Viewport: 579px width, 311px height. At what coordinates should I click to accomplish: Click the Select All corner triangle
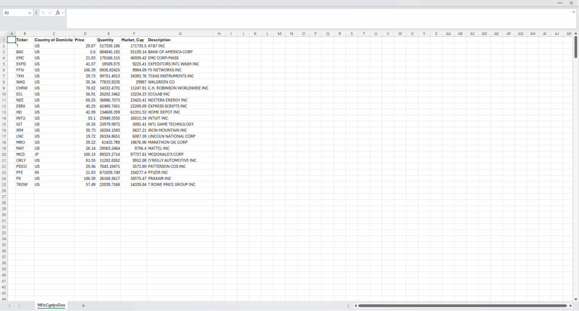5,34
